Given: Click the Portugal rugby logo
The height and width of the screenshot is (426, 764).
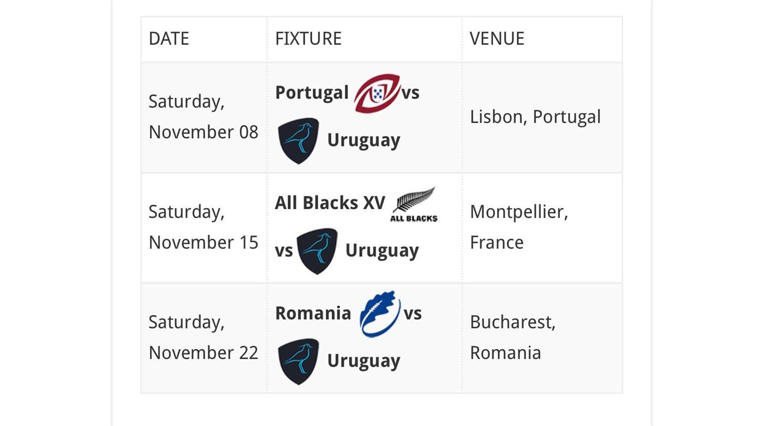Looking at the screenshot, I should (377, 93).
